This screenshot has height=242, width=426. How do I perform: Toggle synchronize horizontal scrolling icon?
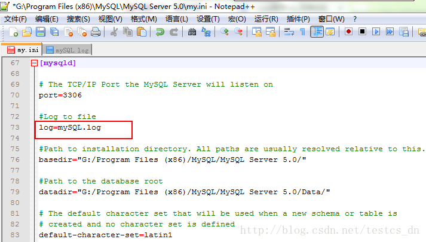click(x=271, y=32)
